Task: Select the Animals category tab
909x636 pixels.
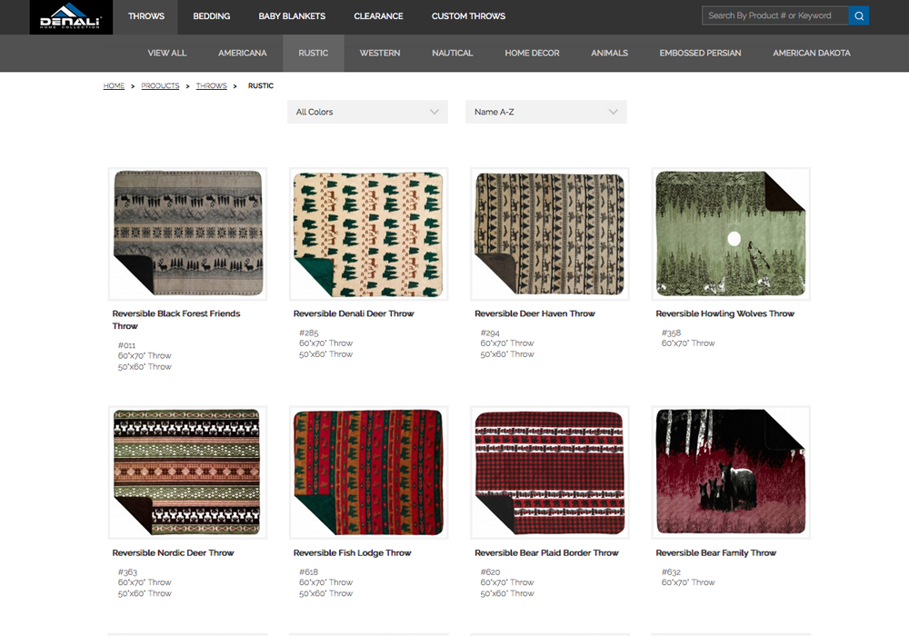Action: (609, 53)
